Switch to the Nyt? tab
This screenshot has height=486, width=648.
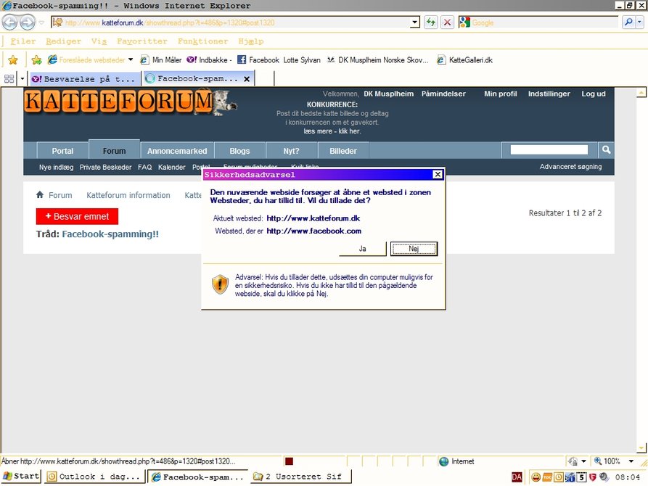(292, 151)
